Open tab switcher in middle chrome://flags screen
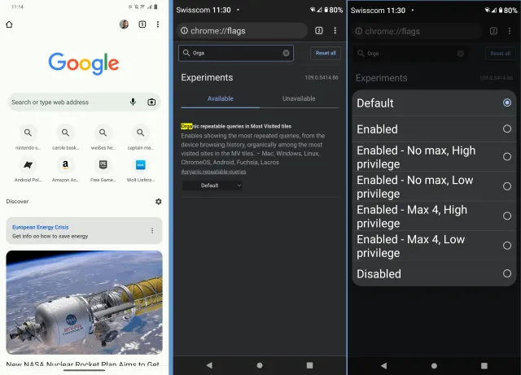Screen dimensions: 521x375 click(x=319, y=31)
